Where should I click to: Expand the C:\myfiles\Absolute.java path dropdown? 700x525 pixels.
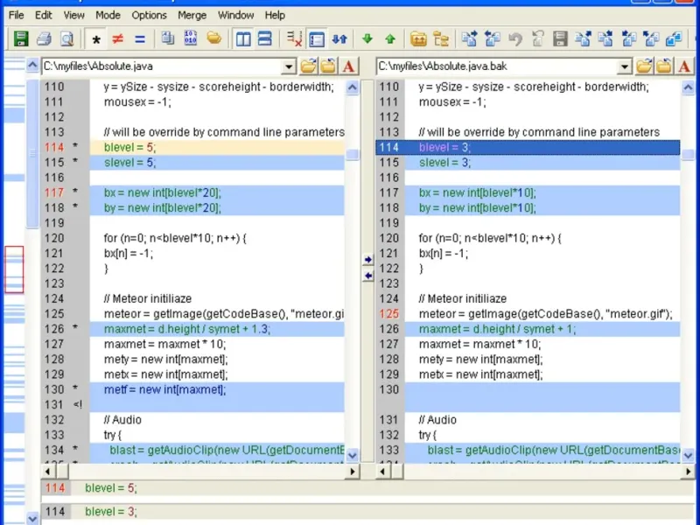(x=290, y=66)
